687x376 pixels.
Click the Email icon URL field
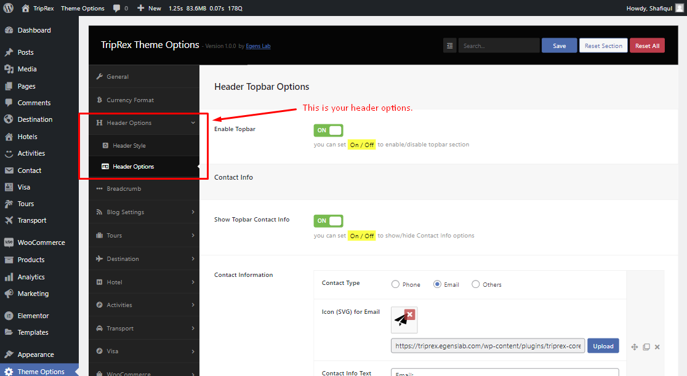[488, 346]
